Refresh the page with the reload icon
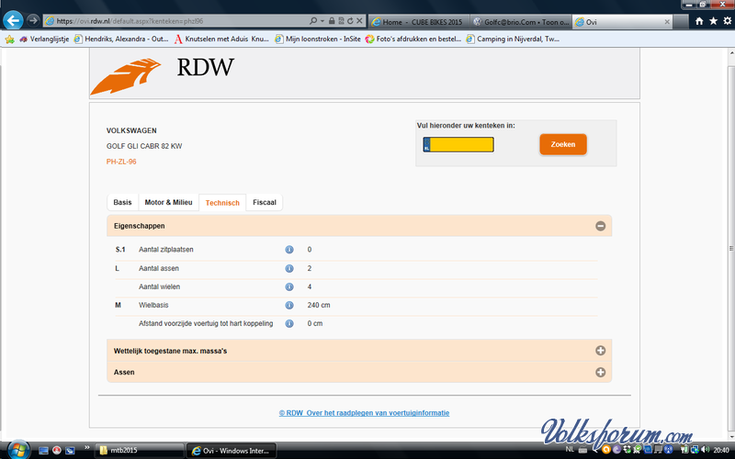Viewport: 735px width, 459px height. [350, 20]
